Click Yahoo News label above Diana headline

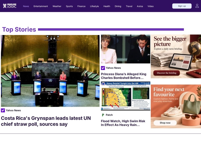pos(113,68)
